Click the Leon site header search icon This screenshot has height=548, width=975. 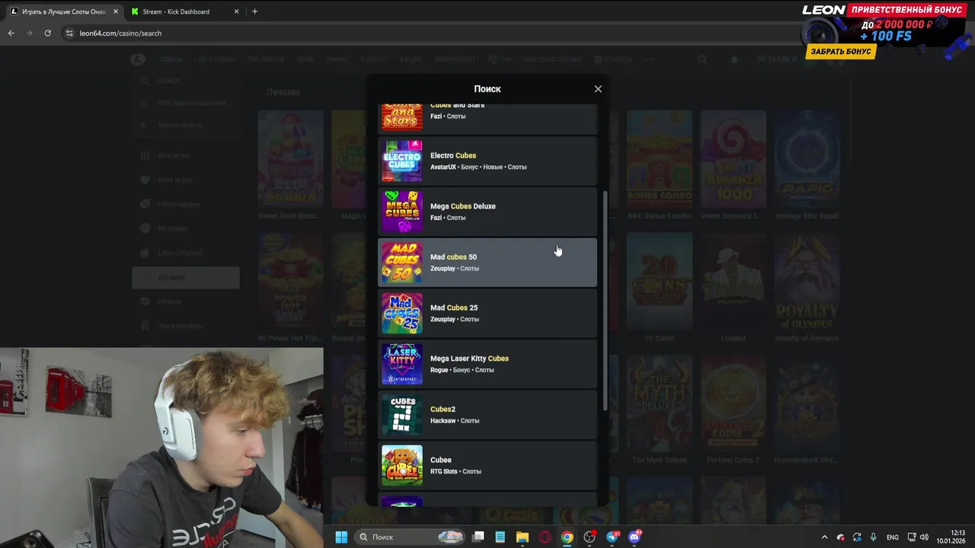tap(702, 59)
